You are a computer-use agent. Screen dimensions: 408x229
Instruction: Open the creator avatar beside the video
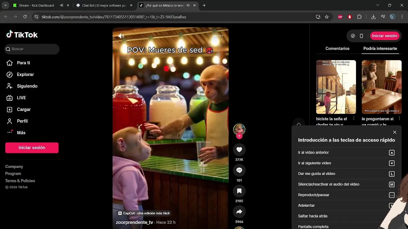(x=239, y=129)
